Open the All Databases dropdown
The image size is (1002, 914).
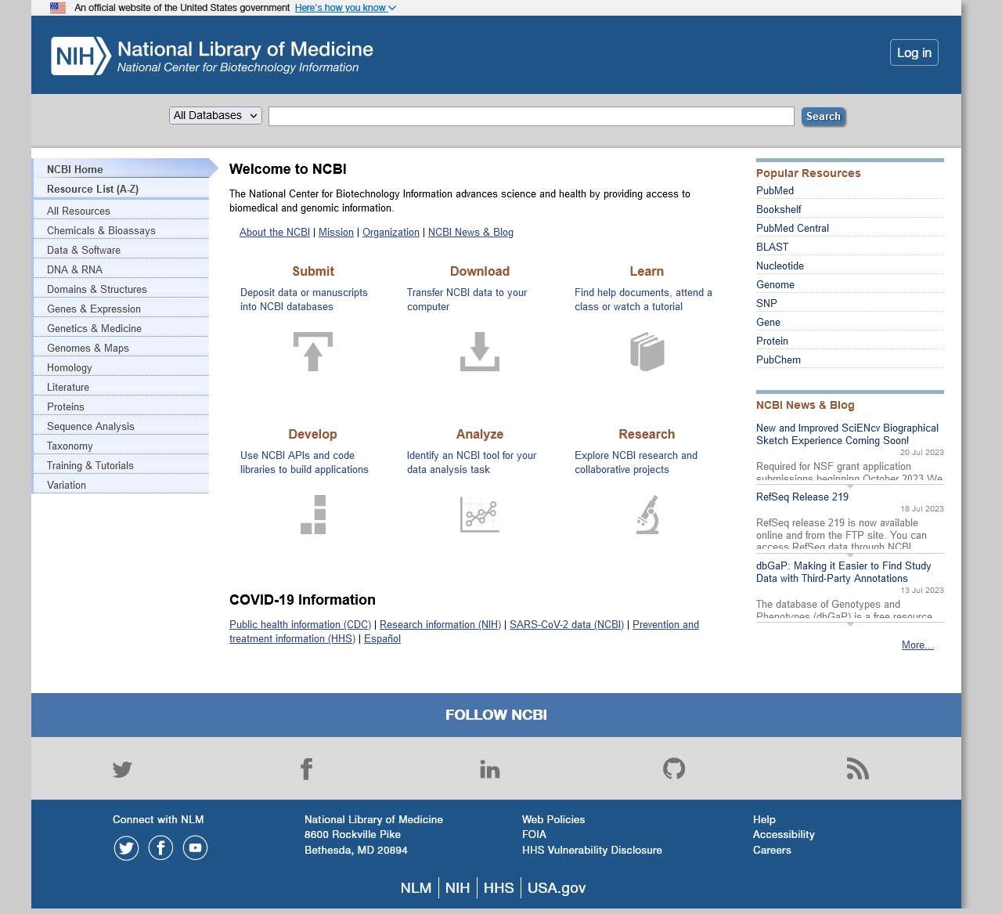click(215, 116)
